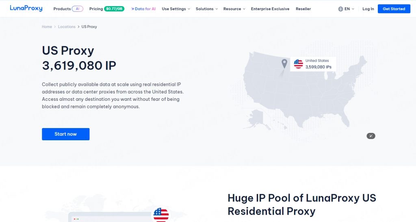The height and width of the screenshot is (222, 416).
Task: Click the US flag icon on map tooltip
Action: [x=299, y=64]
